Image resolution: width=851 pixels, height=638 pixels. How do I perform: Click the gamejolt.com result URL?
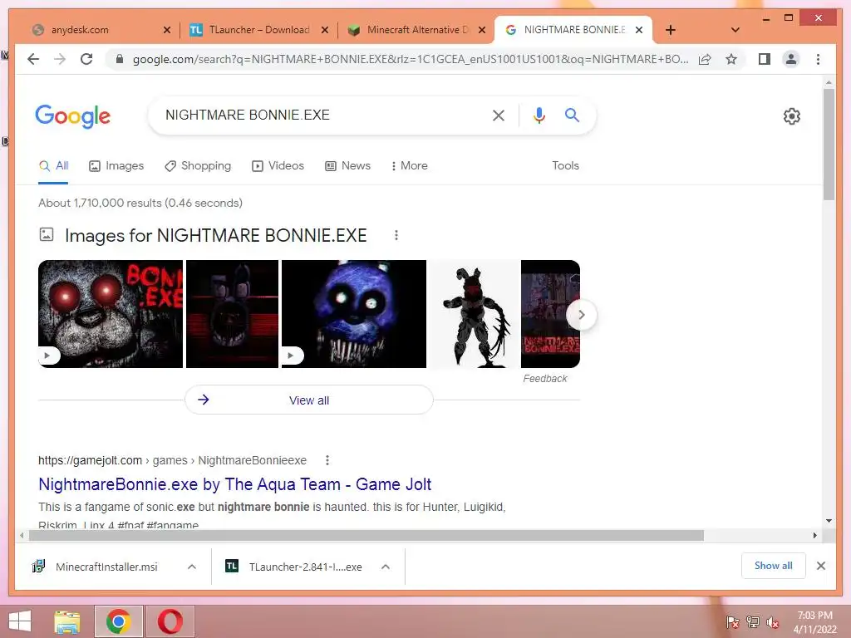[x=172, y=460]
